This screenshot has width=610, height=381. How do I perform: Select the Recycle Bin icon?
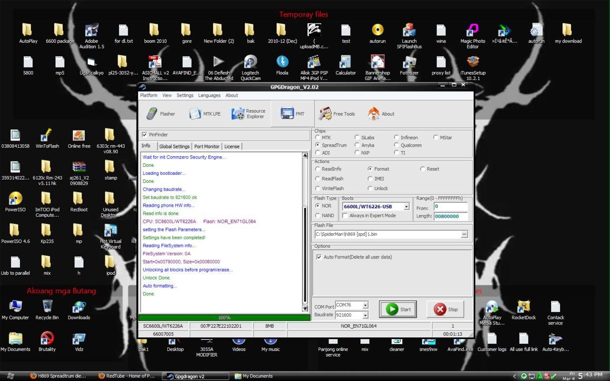[x=47, y=310]
